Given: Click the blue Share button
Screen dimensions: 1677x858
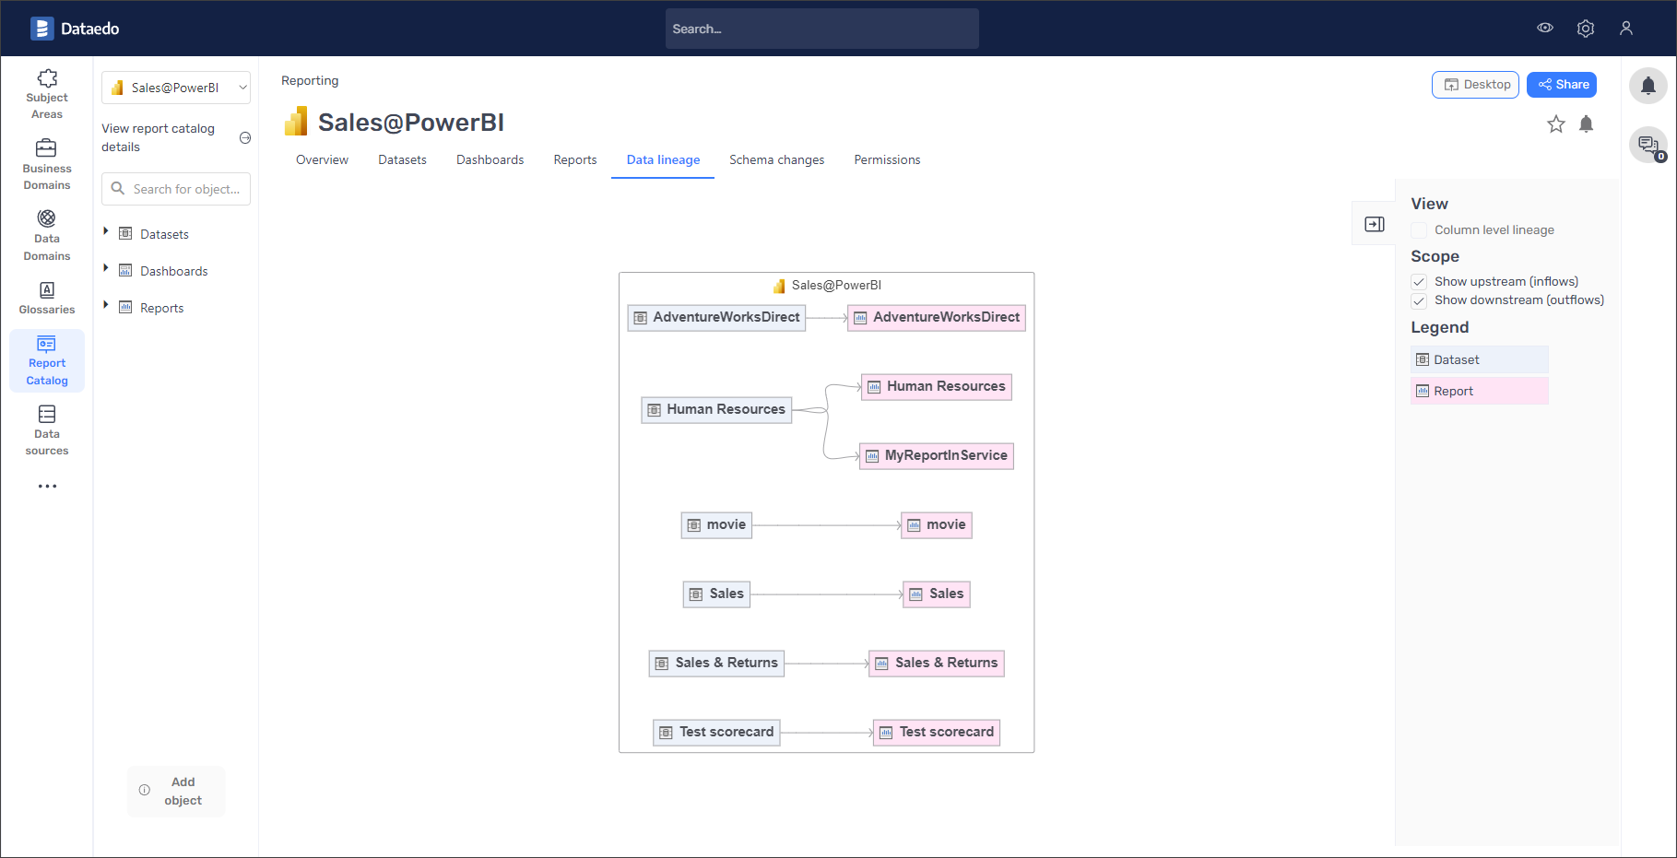Looking at the screenshot, I should [1562, 85].
